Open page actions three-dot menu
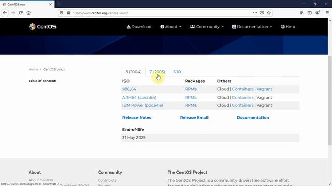The width and height of the screenshot is (332, 186). coord(255,13)
